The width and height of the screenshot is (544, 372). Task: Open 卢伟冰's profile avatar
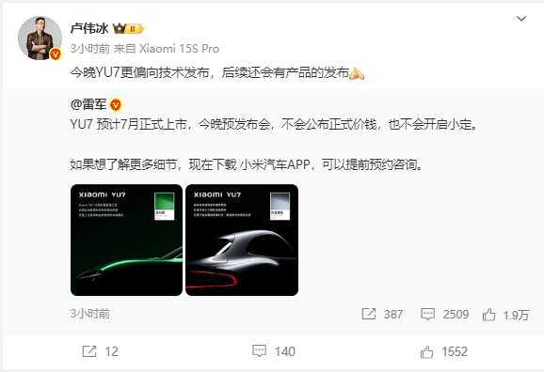click(40, 39)
